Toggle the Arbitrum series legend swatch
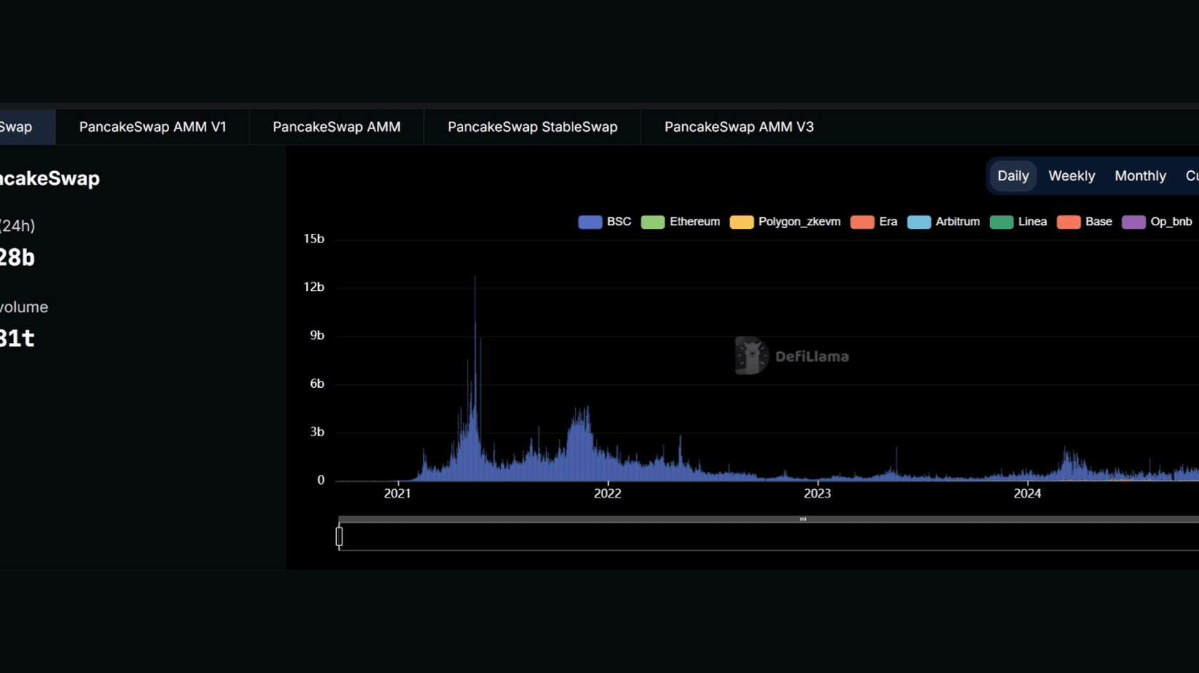This screenshot has width=1199, height=673. (919, 222)
